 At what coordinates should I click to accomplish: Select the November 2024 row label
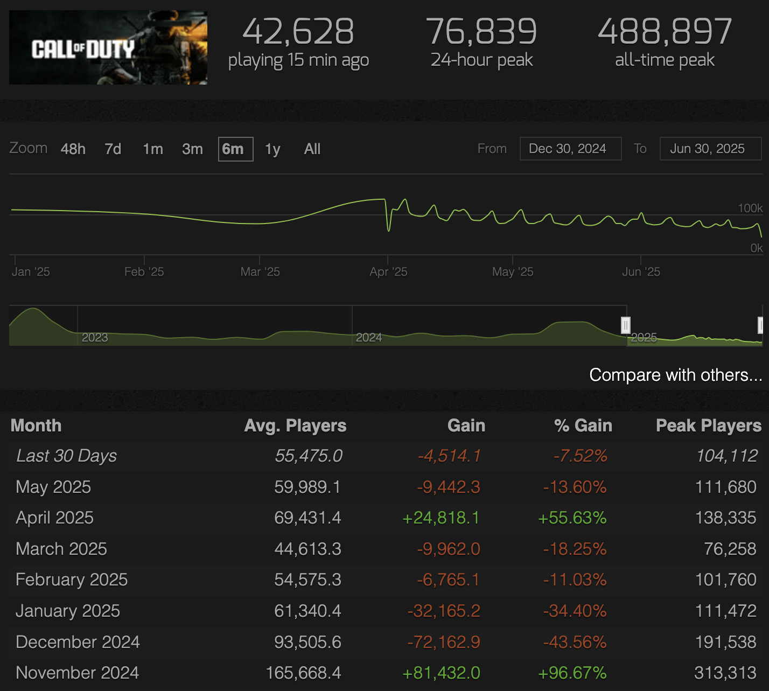point(78,673)
